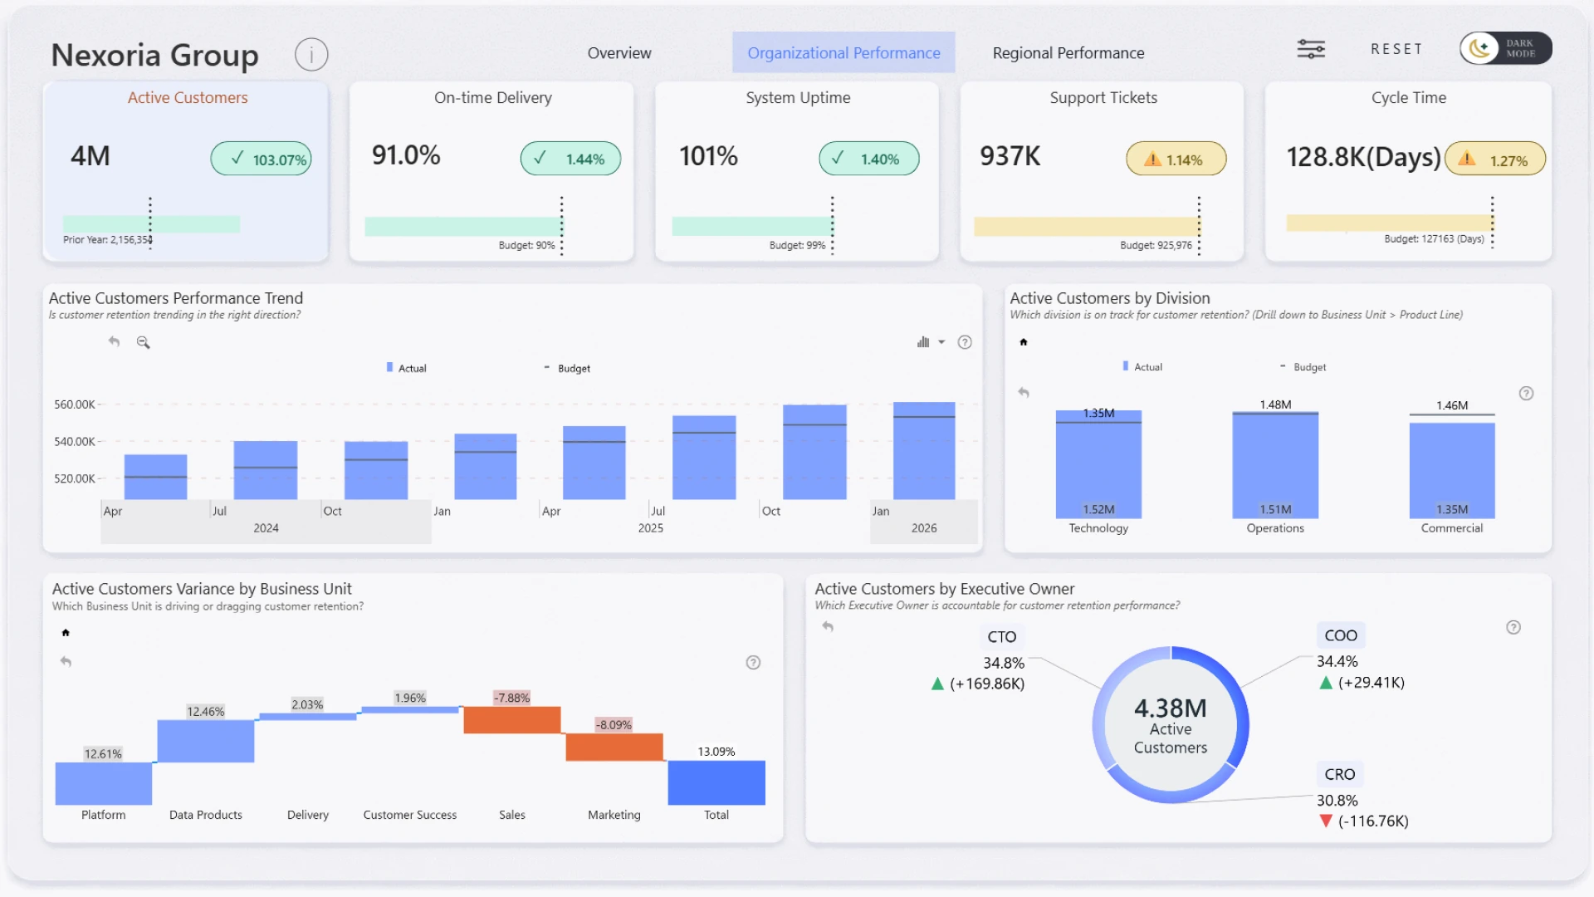Click the zoom out magnifier in trend chart
Viewport: 1594px width, 897px height.
click(x=143, y=342)
